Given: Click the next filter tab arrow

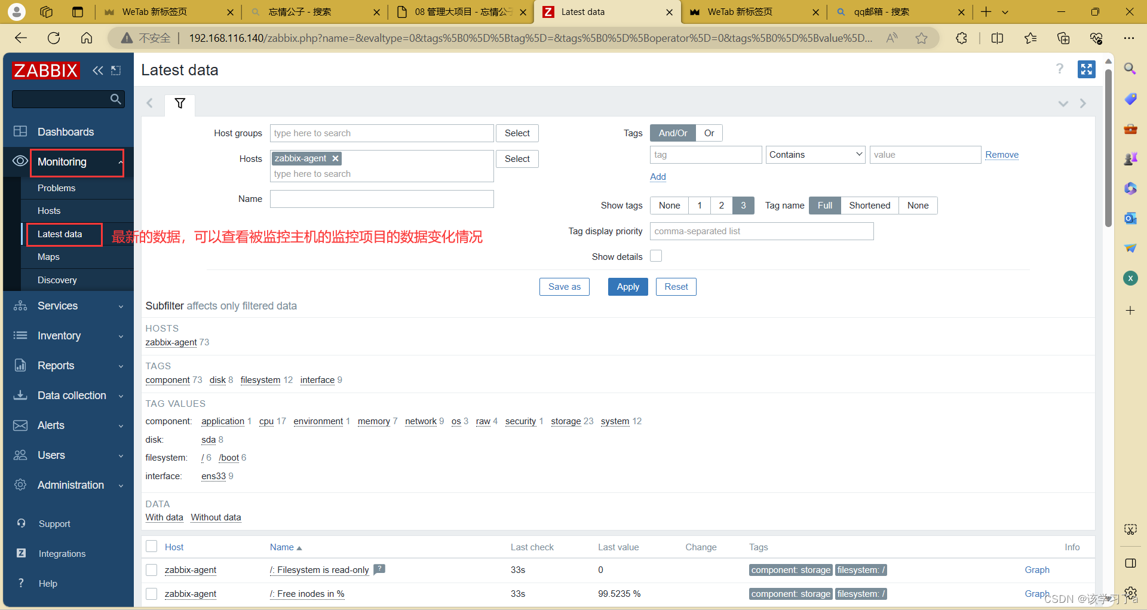Looking at the screenshot, I should (x=1083, y=103).
